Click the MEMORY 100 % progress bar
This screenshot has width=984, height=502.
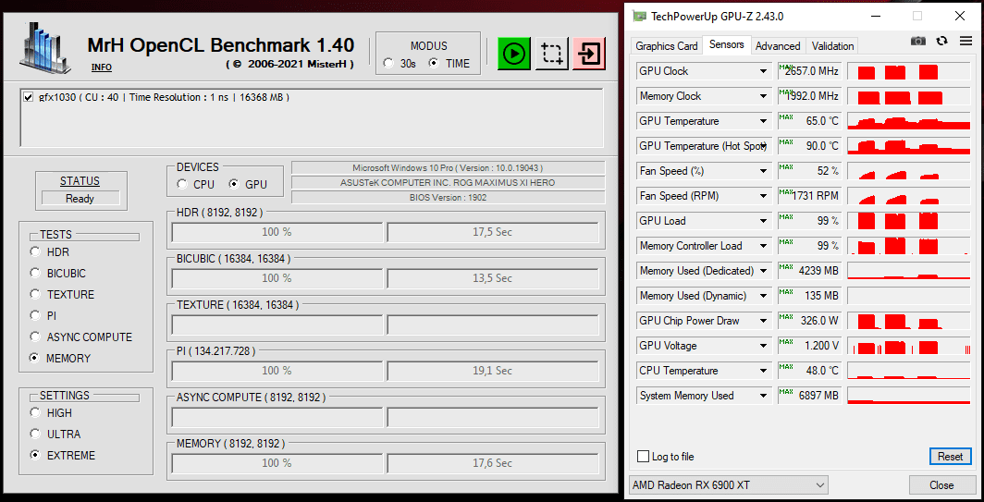(x=277, y=463)
